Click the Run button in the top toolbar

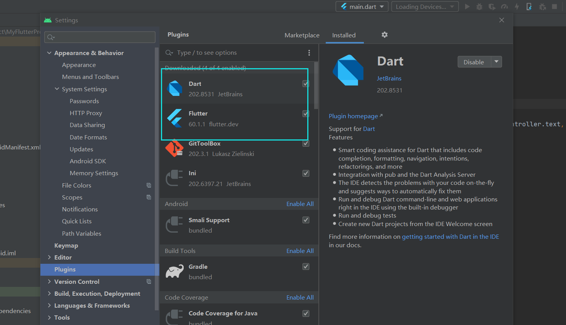tap(467, 7)
